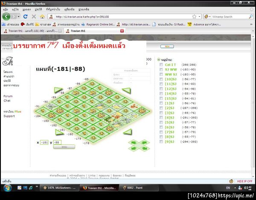Move map with upper-left green arrow

click(x=58, y=90)
